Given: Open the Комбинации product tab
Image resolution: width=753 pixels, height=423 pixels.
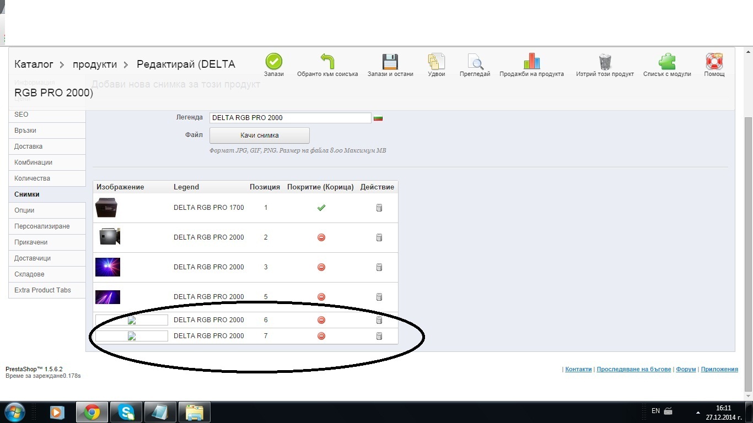Looking at the screenshot, I should [x=47, y=162].
